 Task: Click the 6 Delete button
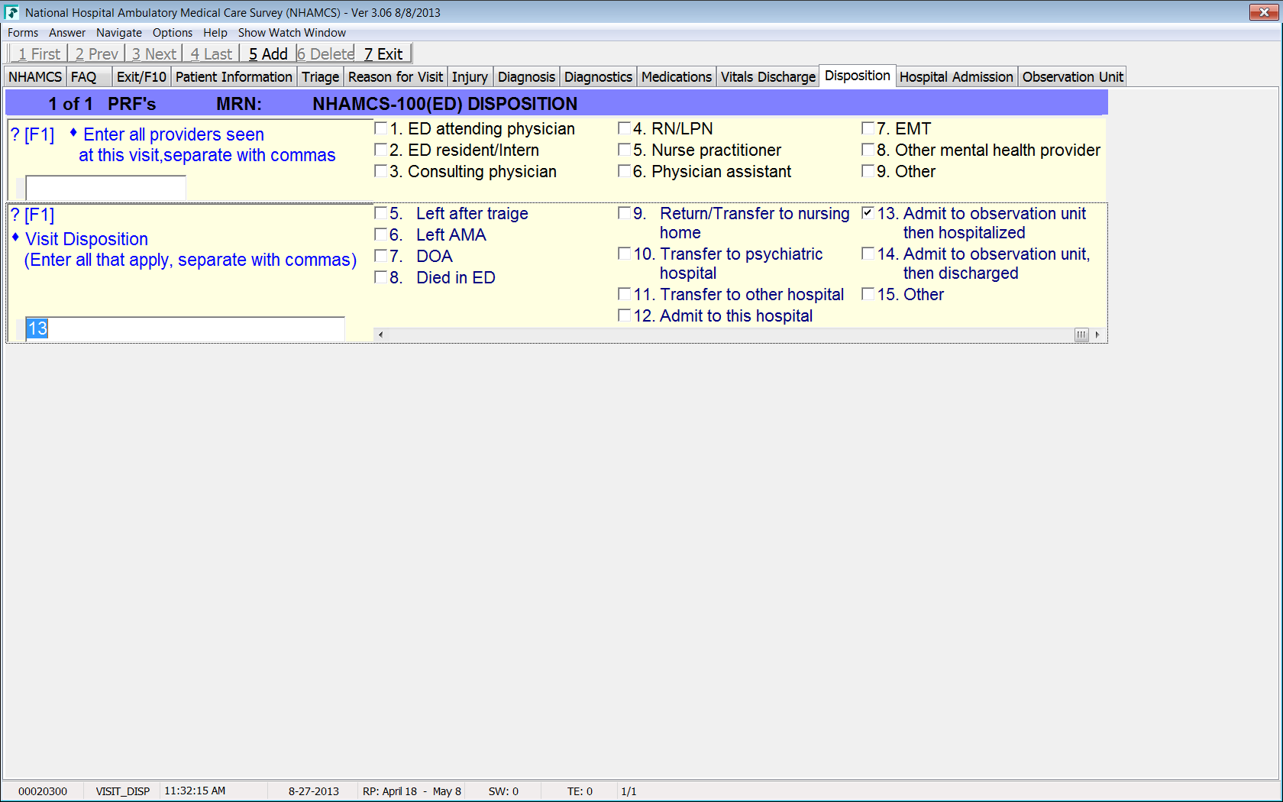pyautogui.click(x=325, y=53)
